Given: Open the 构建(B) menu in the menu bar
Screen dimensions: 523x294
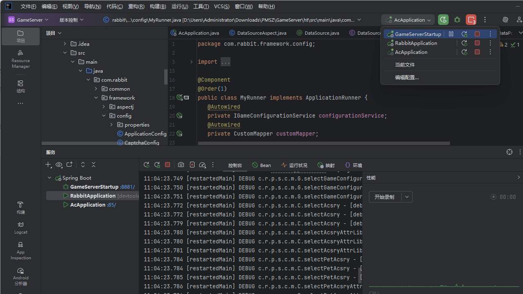Looking at the screenshot, I should pyautogui.click(x=158, y=7).
